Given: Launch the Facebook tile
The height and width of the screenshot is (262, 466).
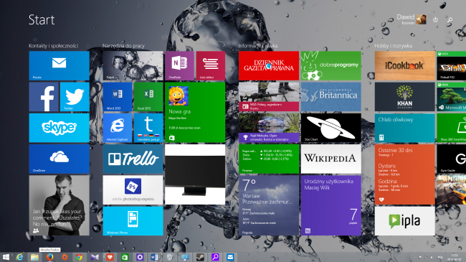Looking at the screenshot, I should coord(44,97).
